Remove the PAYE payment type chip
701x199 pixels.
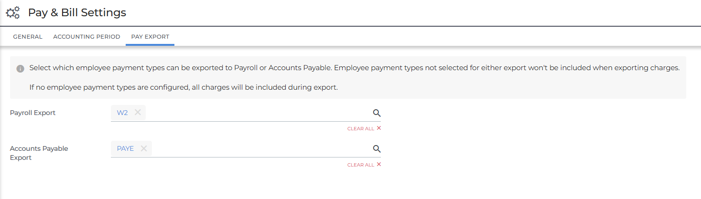tap(144, 148)
